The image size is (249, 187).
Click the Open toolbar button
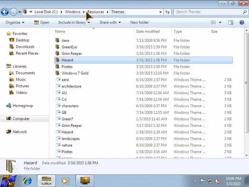click(x=42, y=22)
